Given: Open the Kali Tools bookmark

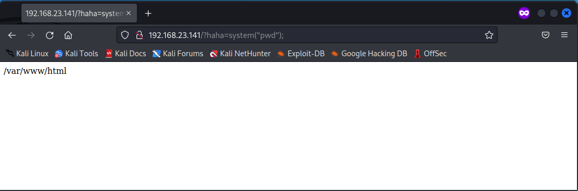Looking at the screenshot, I should (x=76, y=54).
